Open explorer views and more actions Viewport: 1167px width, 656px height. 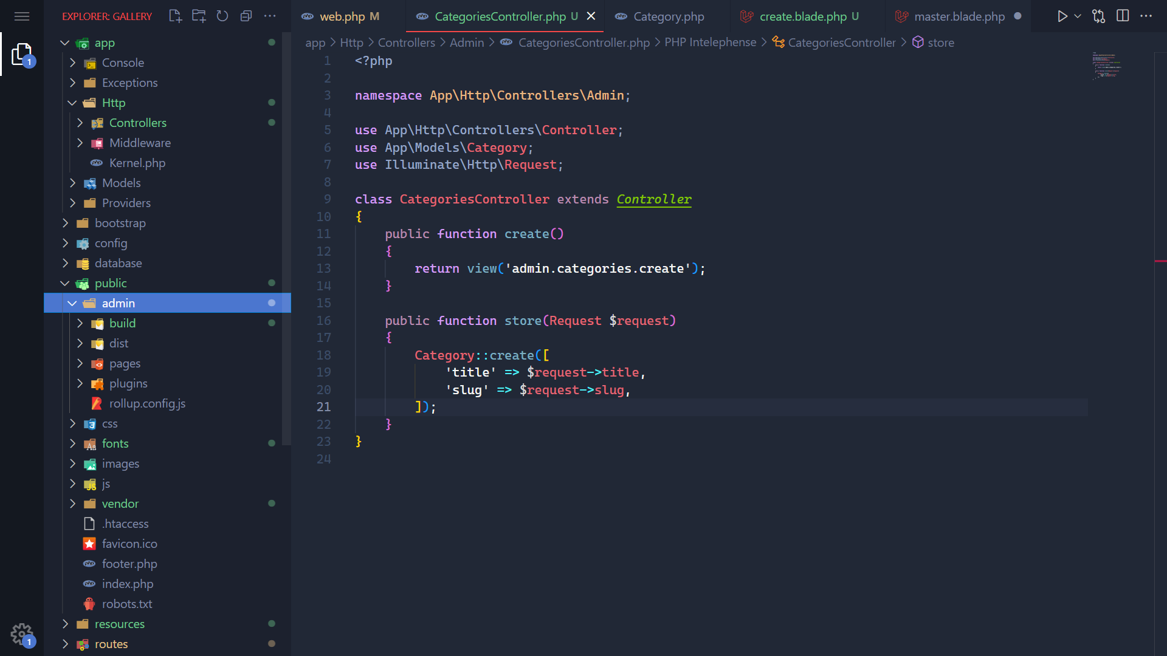pyautogui.click(x=270, y=16)
